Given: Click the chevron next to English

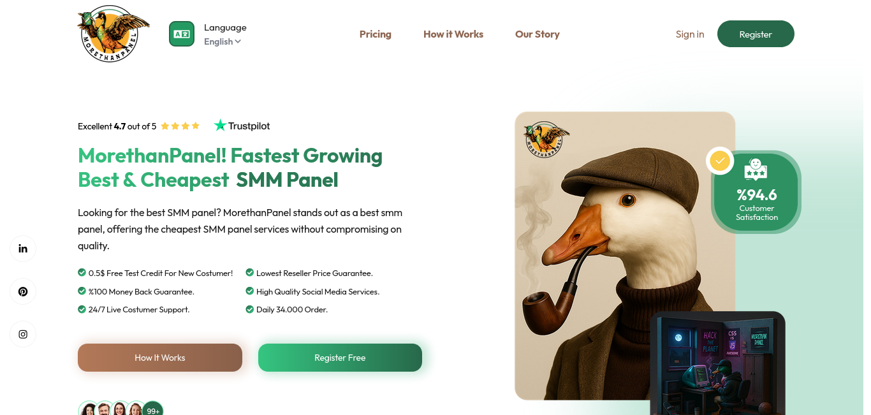Looking at the screenshot, I should [x=238, y=41].
